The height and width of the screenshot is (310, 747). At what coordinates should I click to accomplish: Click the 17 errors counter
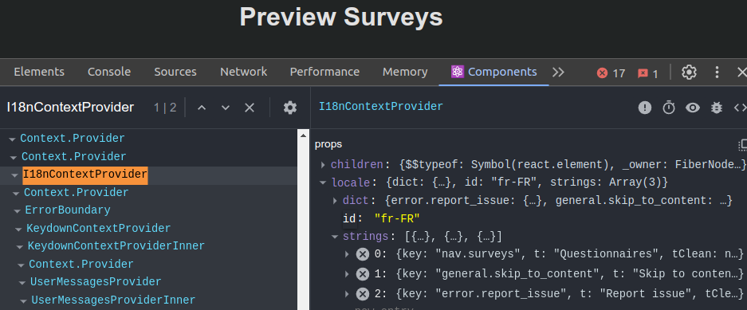pyautogui.click(x=611, y=73)
